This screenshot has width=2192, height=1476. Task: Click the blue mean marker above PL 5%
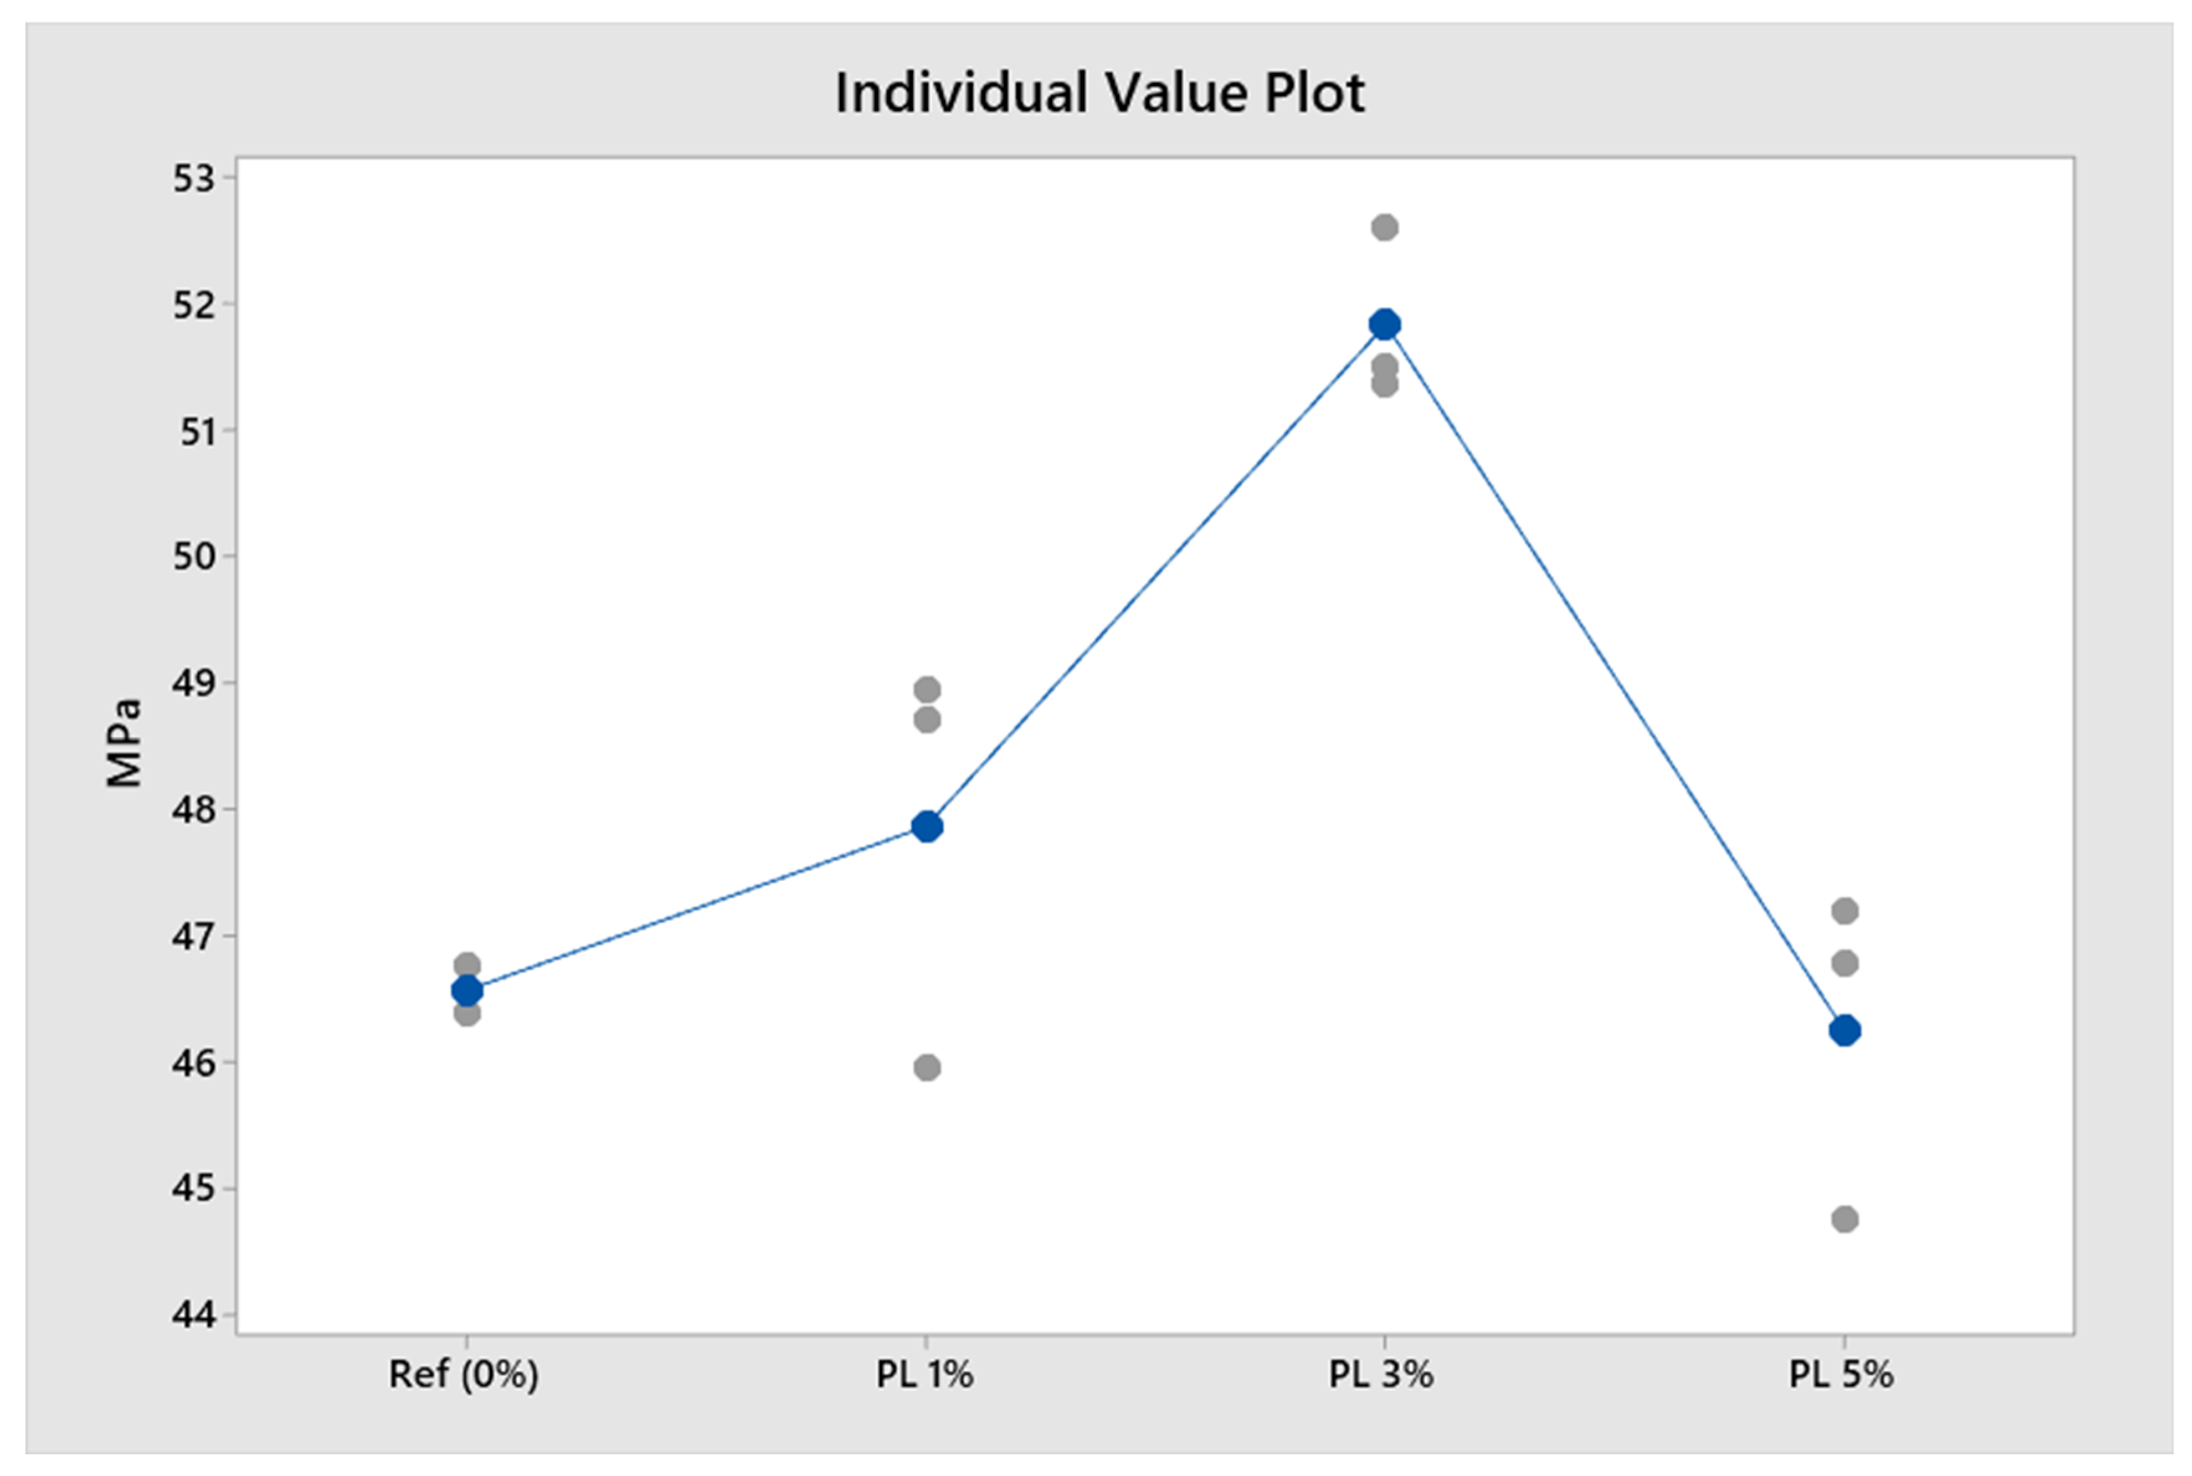[1844, 1031]
